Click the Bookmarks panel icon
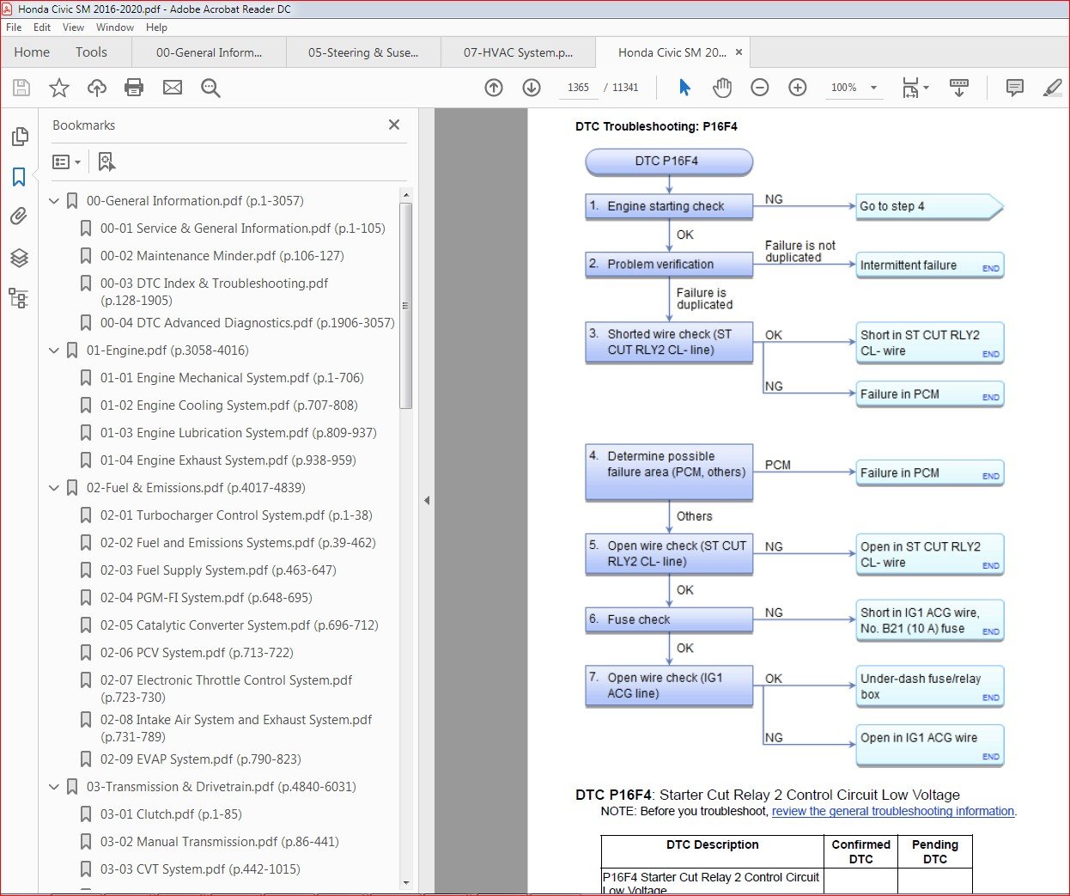This screenshot has height=896, width=1070. (x=19, y=177)
